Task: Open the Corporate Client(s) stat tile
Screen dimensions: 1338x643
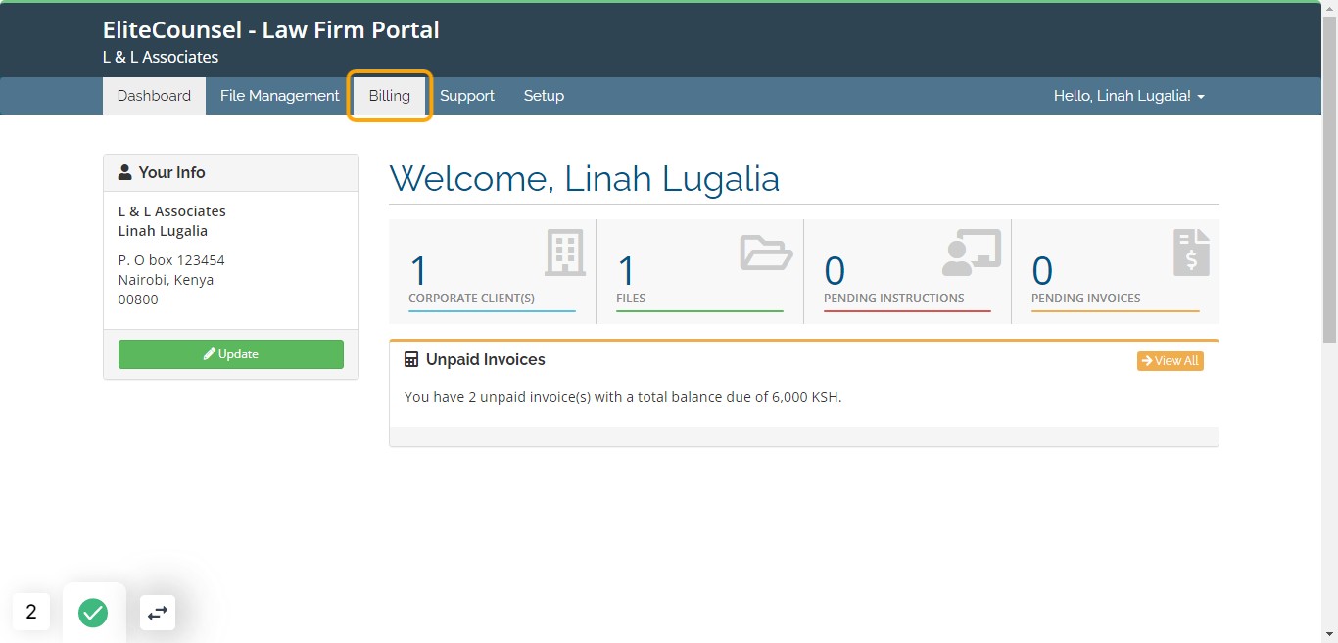Action: coord(493,271)
